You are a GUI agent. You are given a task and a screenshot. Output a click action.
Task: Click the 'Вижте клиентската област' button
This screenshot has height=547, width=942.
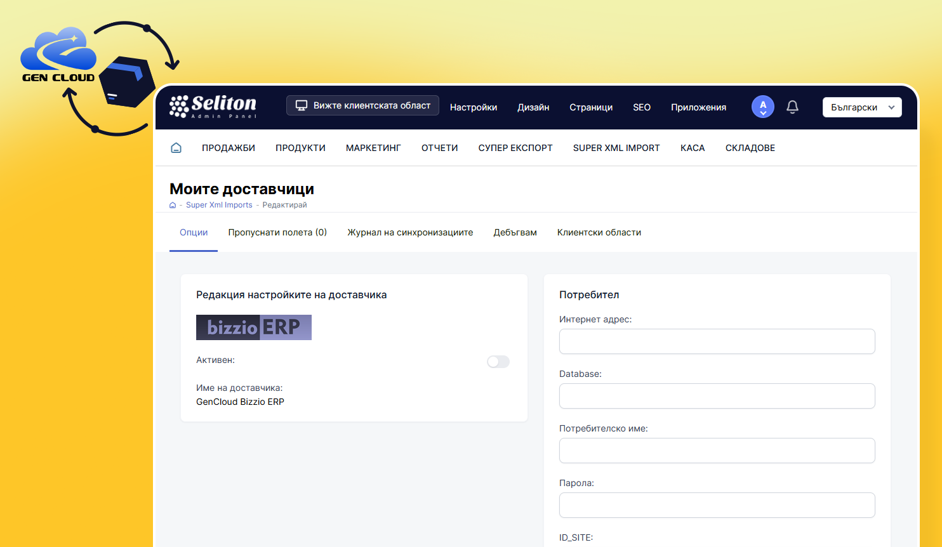(x=362, y=105)
